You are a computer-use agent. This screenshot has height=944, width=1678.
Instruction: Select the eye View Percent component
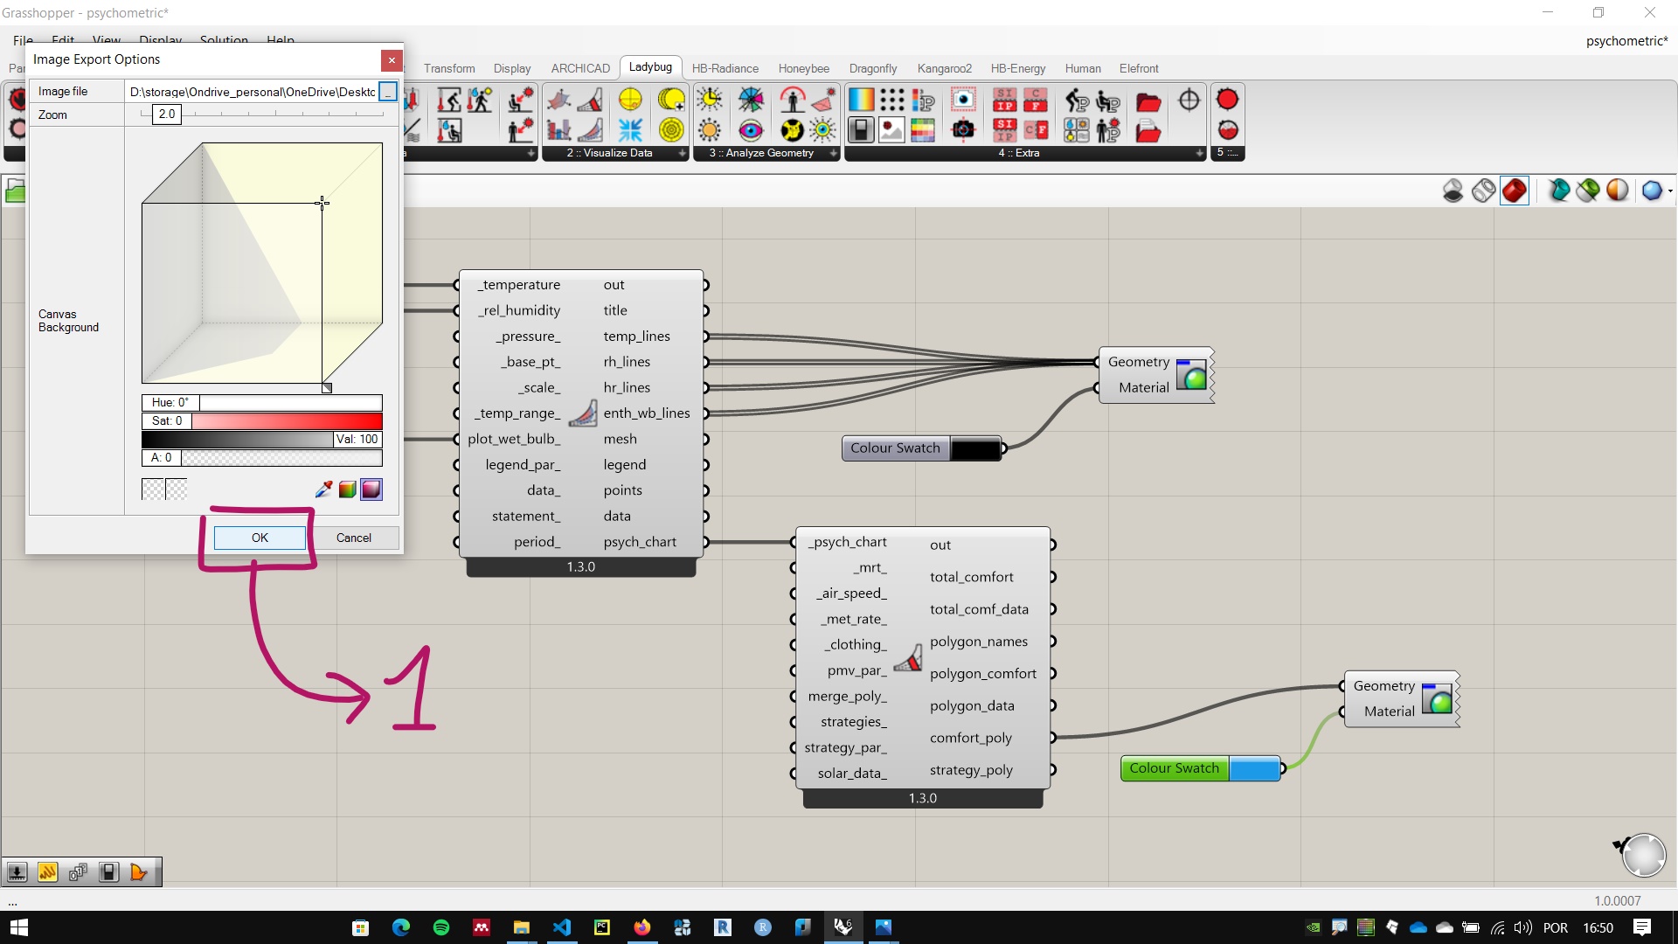(750, 130)
